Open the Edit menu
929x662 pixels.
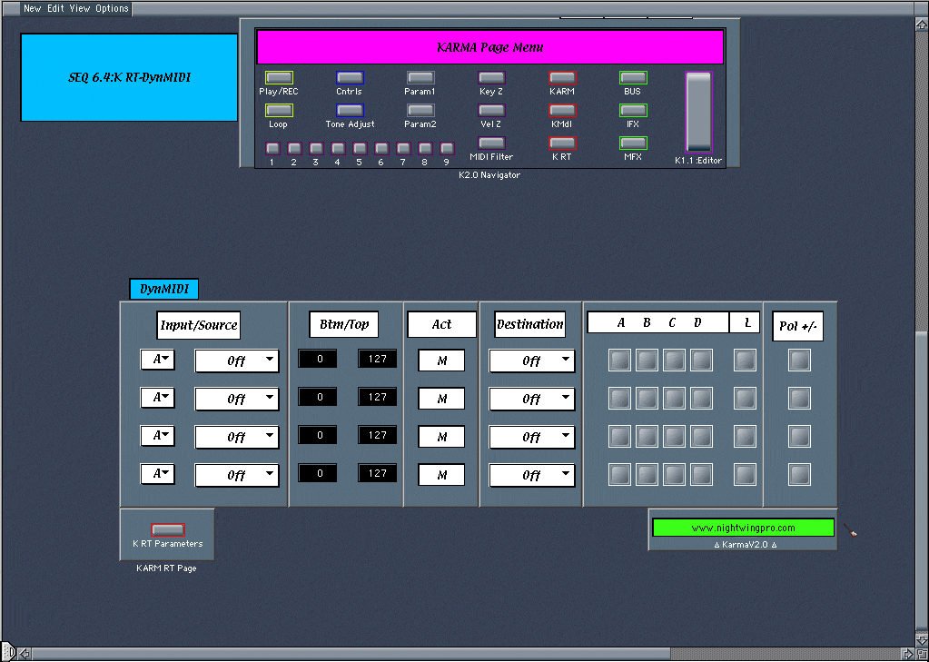55,8
